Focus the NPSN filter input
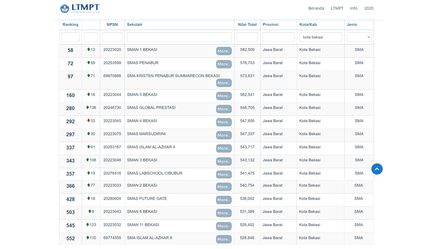This screenshot has height=249, width=443. [x=112, y=37]
